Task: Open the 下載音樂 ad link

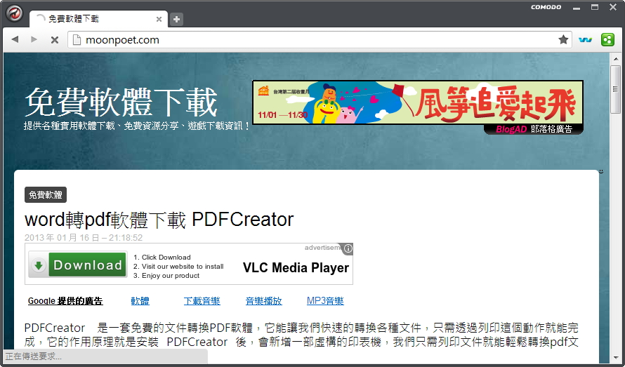Action: coord(202,301)
